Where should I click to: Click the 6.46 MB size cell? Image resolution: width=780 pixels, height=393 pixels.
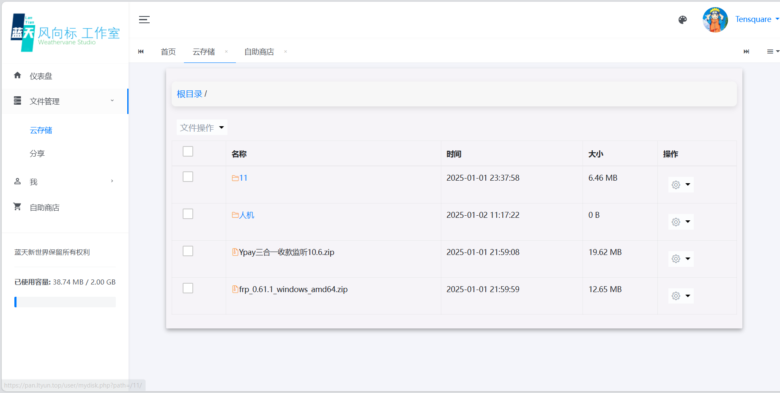(603, 178)
